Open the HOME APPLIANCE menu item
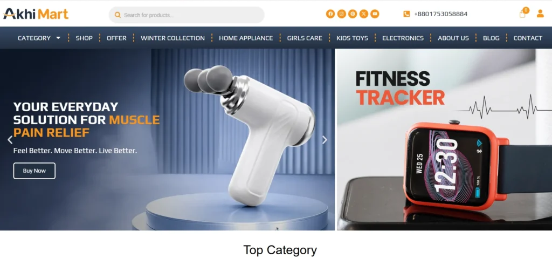Screen dimensions: 552x258 coord(246,38)
